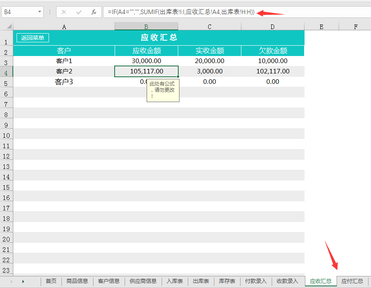
Task: Switch to the 客户信息 sheet tab
Action: pos(109,281)
